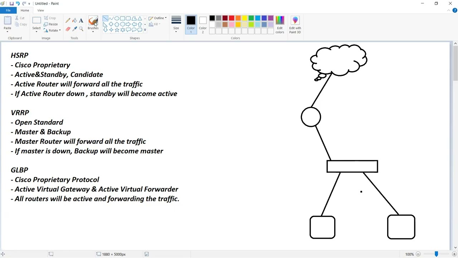Select the Color picker eyedropper tool

pos(74,29)
